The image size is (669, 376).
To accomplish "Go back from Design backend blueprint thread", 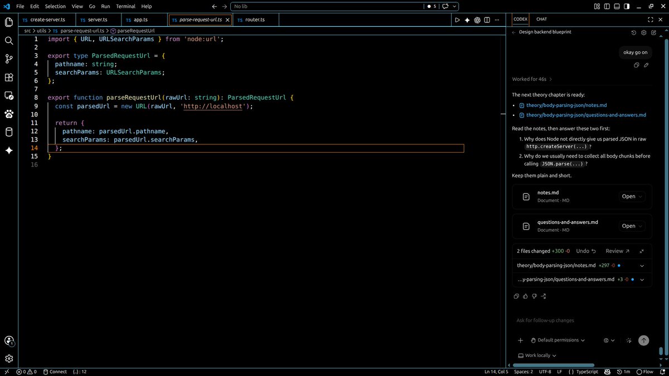I will [x=514, y=32].
